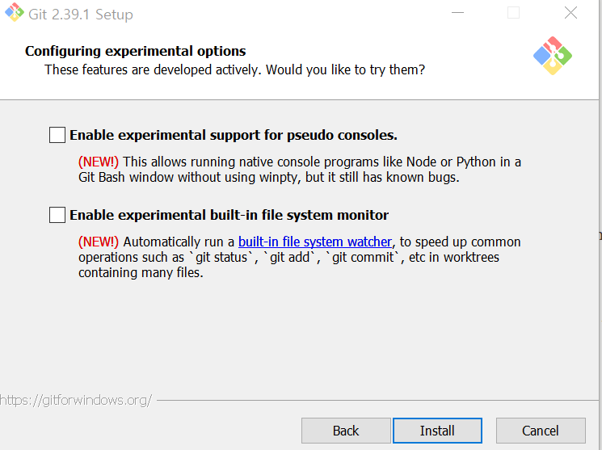Click the 'Configuring experimental options' heading
Screen dimensions: 602x450
pyautogui.click(x=136, y=51)
